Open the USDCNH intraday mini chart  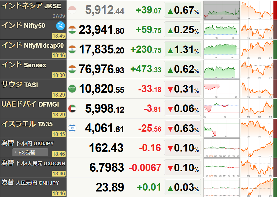point(221,168)
